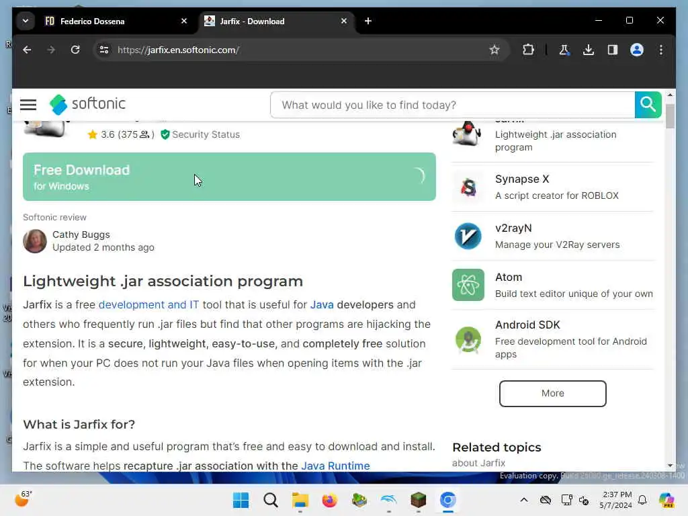Click the Atom title
Screen dimensions: 688x516
click(x=509, y=277)
